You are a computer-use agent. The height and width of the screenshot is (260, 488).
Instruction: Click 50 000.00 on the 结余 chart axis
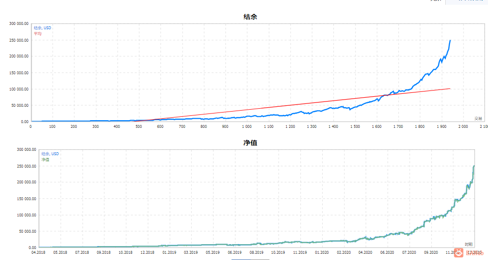tap(20, 105)
